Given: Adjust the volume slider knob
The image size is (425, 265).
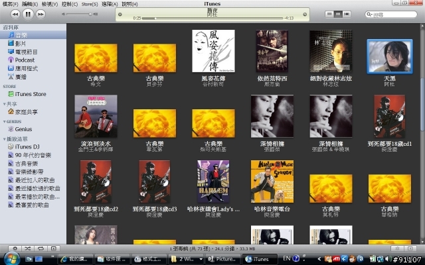Looking at the screenshot, I should (90, 14).
